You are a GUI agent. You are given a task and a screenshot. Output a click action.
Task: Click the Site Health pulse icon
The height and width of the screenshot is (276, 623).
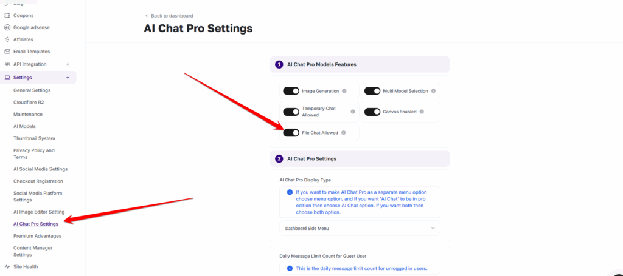(7, 266)
